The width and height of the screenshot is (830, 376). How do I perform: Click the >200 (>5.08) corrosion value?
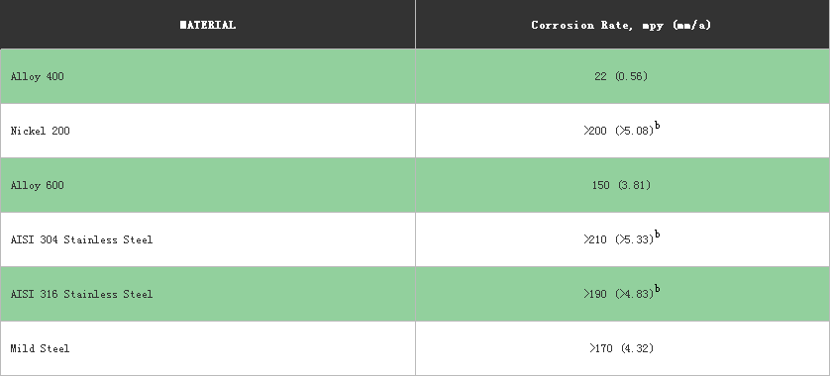619,131
